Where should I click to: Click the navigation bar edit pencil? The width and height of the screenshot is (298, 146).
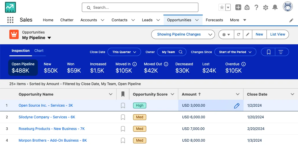click(x=291, y=20)
